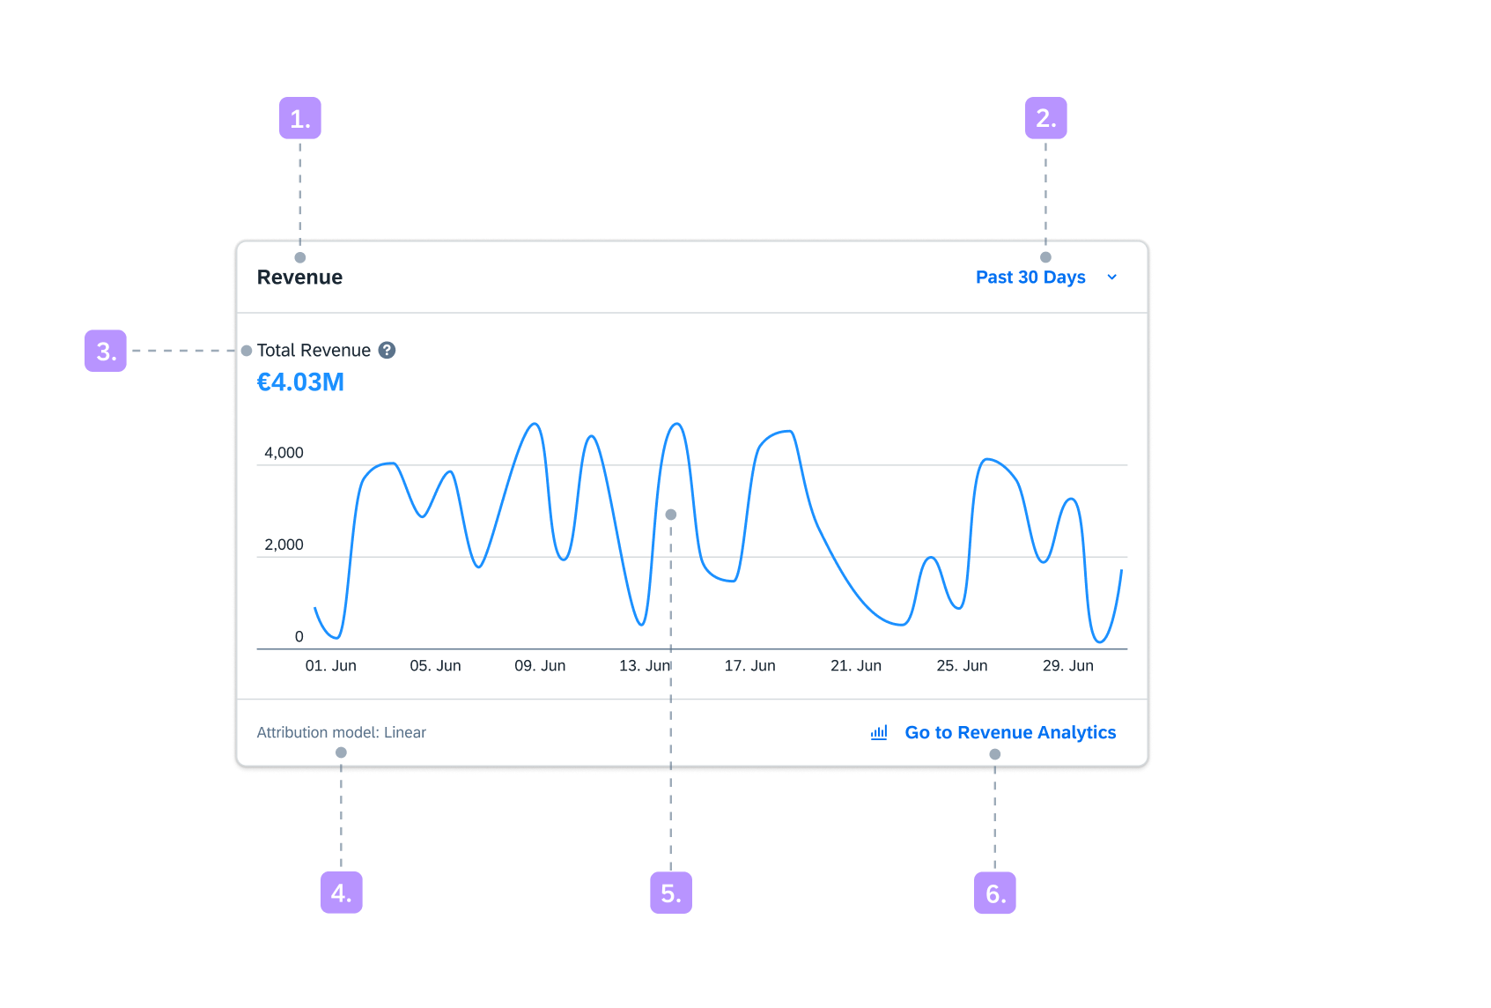The height and width of the screenshot is (1008, 1491).
Task: Click the Attribution model: Linear label
Action: click(341, 732)
